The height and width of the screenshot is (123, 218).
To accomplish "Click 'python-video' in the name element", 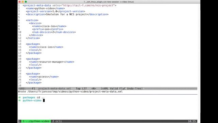I will pos(45,8).
